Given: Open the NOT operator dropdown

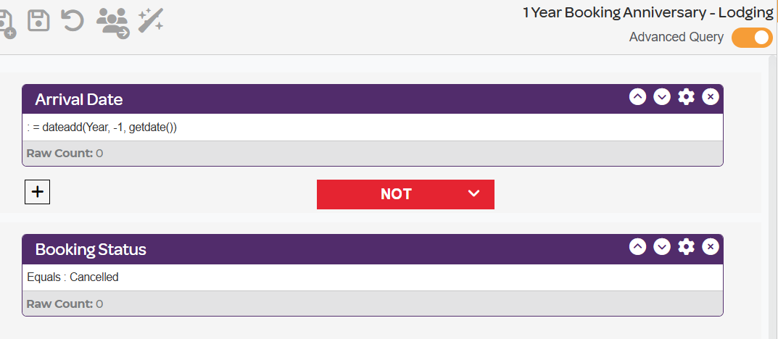Looking at the screenshot, I should [405, 194].
